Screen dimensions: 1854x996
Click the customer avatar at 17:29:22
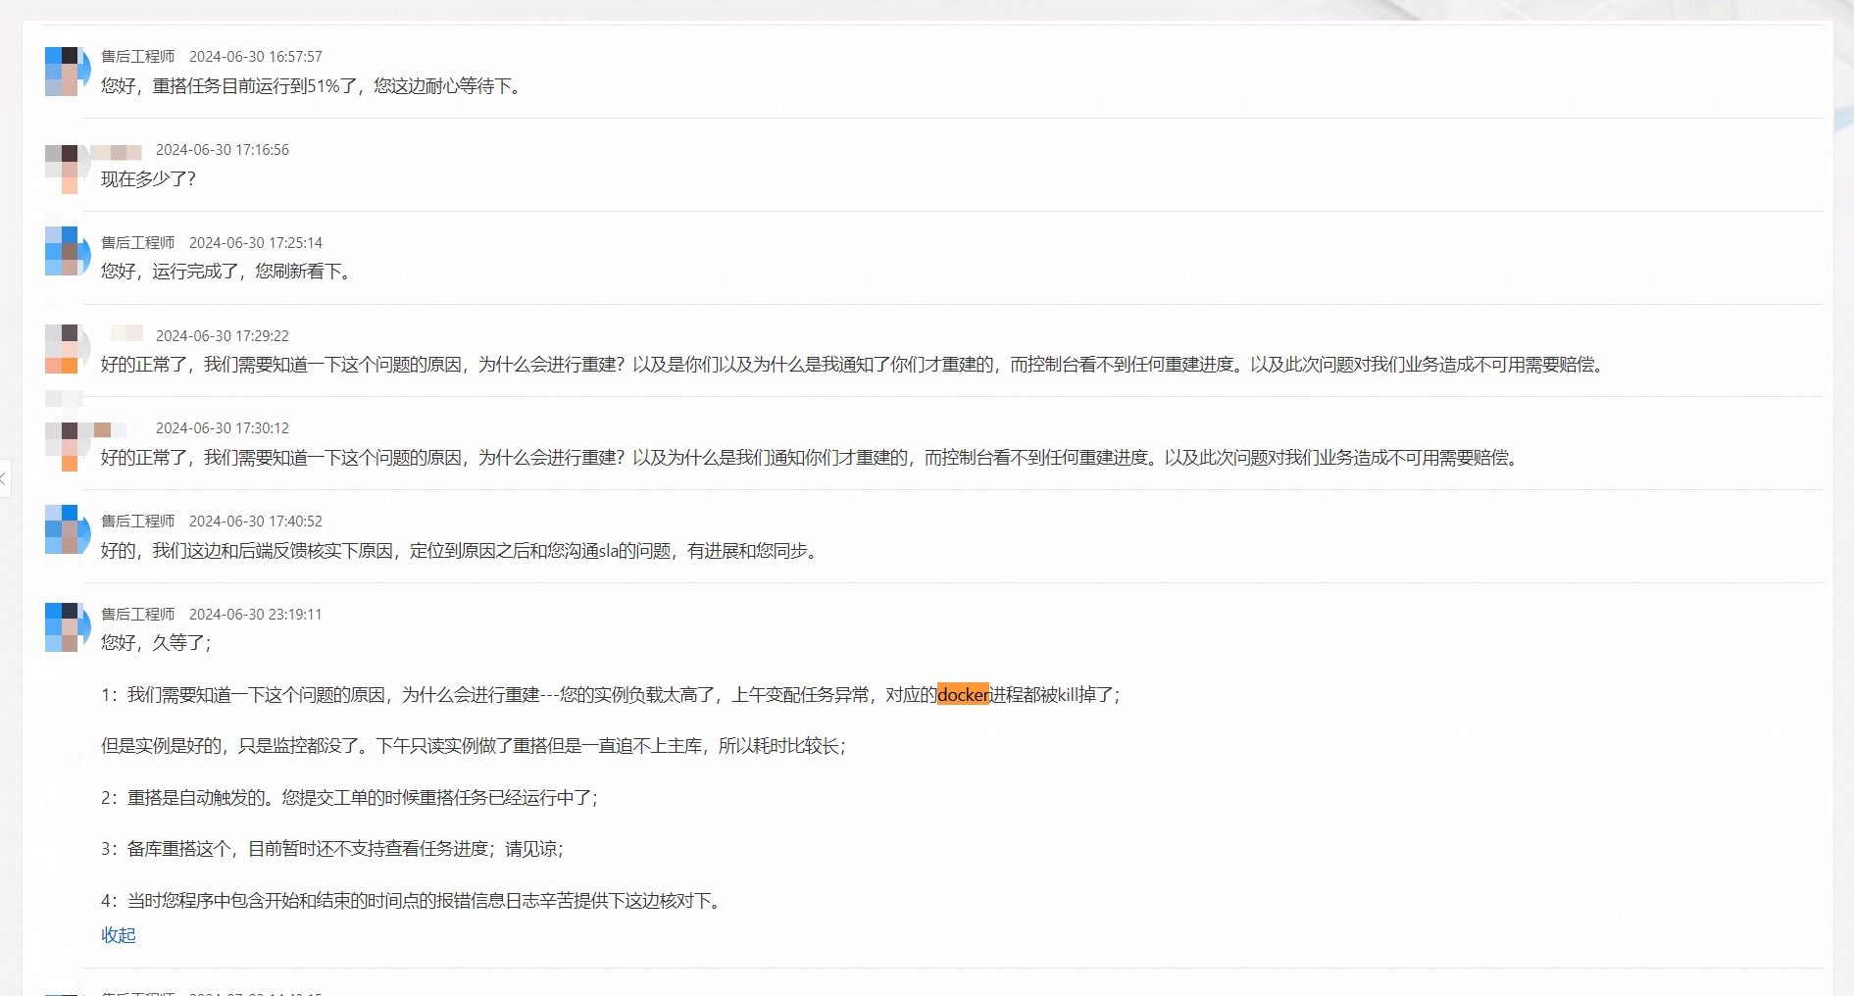click(67, 349)
